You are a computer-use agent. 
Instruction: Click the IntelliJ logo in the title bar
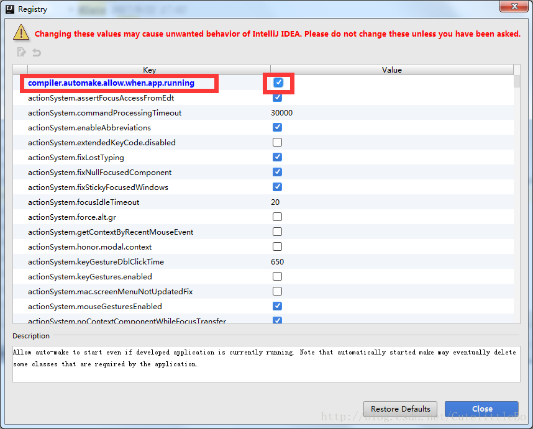[x=10, y=9]
